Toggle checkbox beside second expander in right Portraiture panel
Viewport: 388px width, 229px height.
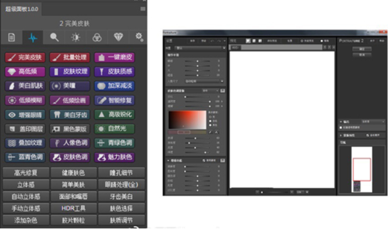pyautogui.click(x=367, y=136)
